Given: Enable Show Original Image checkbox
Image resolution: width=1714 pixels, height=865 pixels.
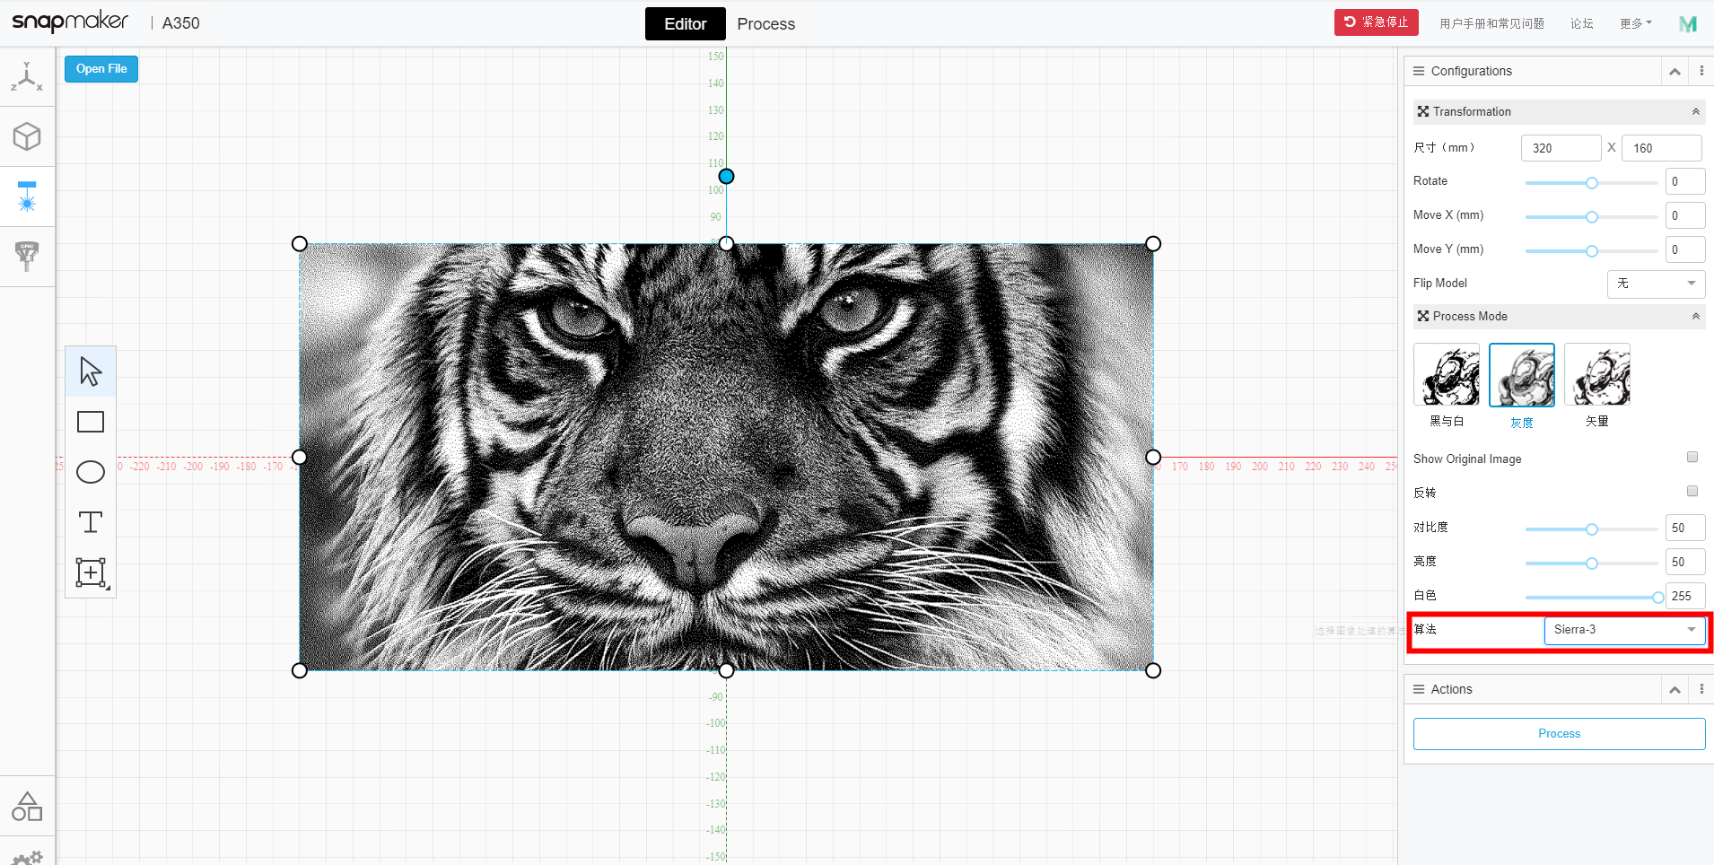Looking at the screenshot, I should click(x=1692, y=458).
